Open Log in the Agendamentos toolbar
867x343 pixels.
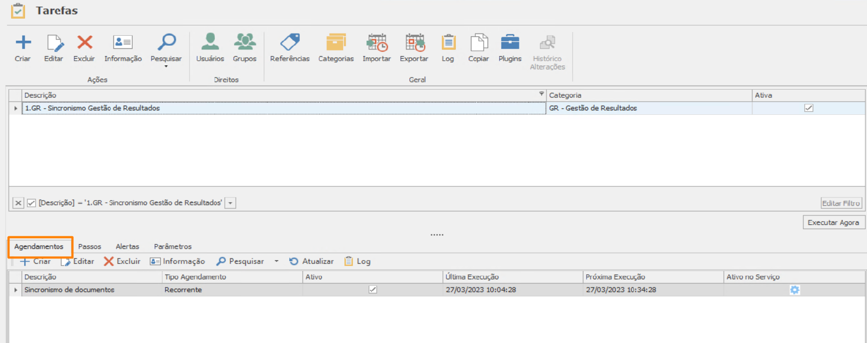[x=357, y=262]
